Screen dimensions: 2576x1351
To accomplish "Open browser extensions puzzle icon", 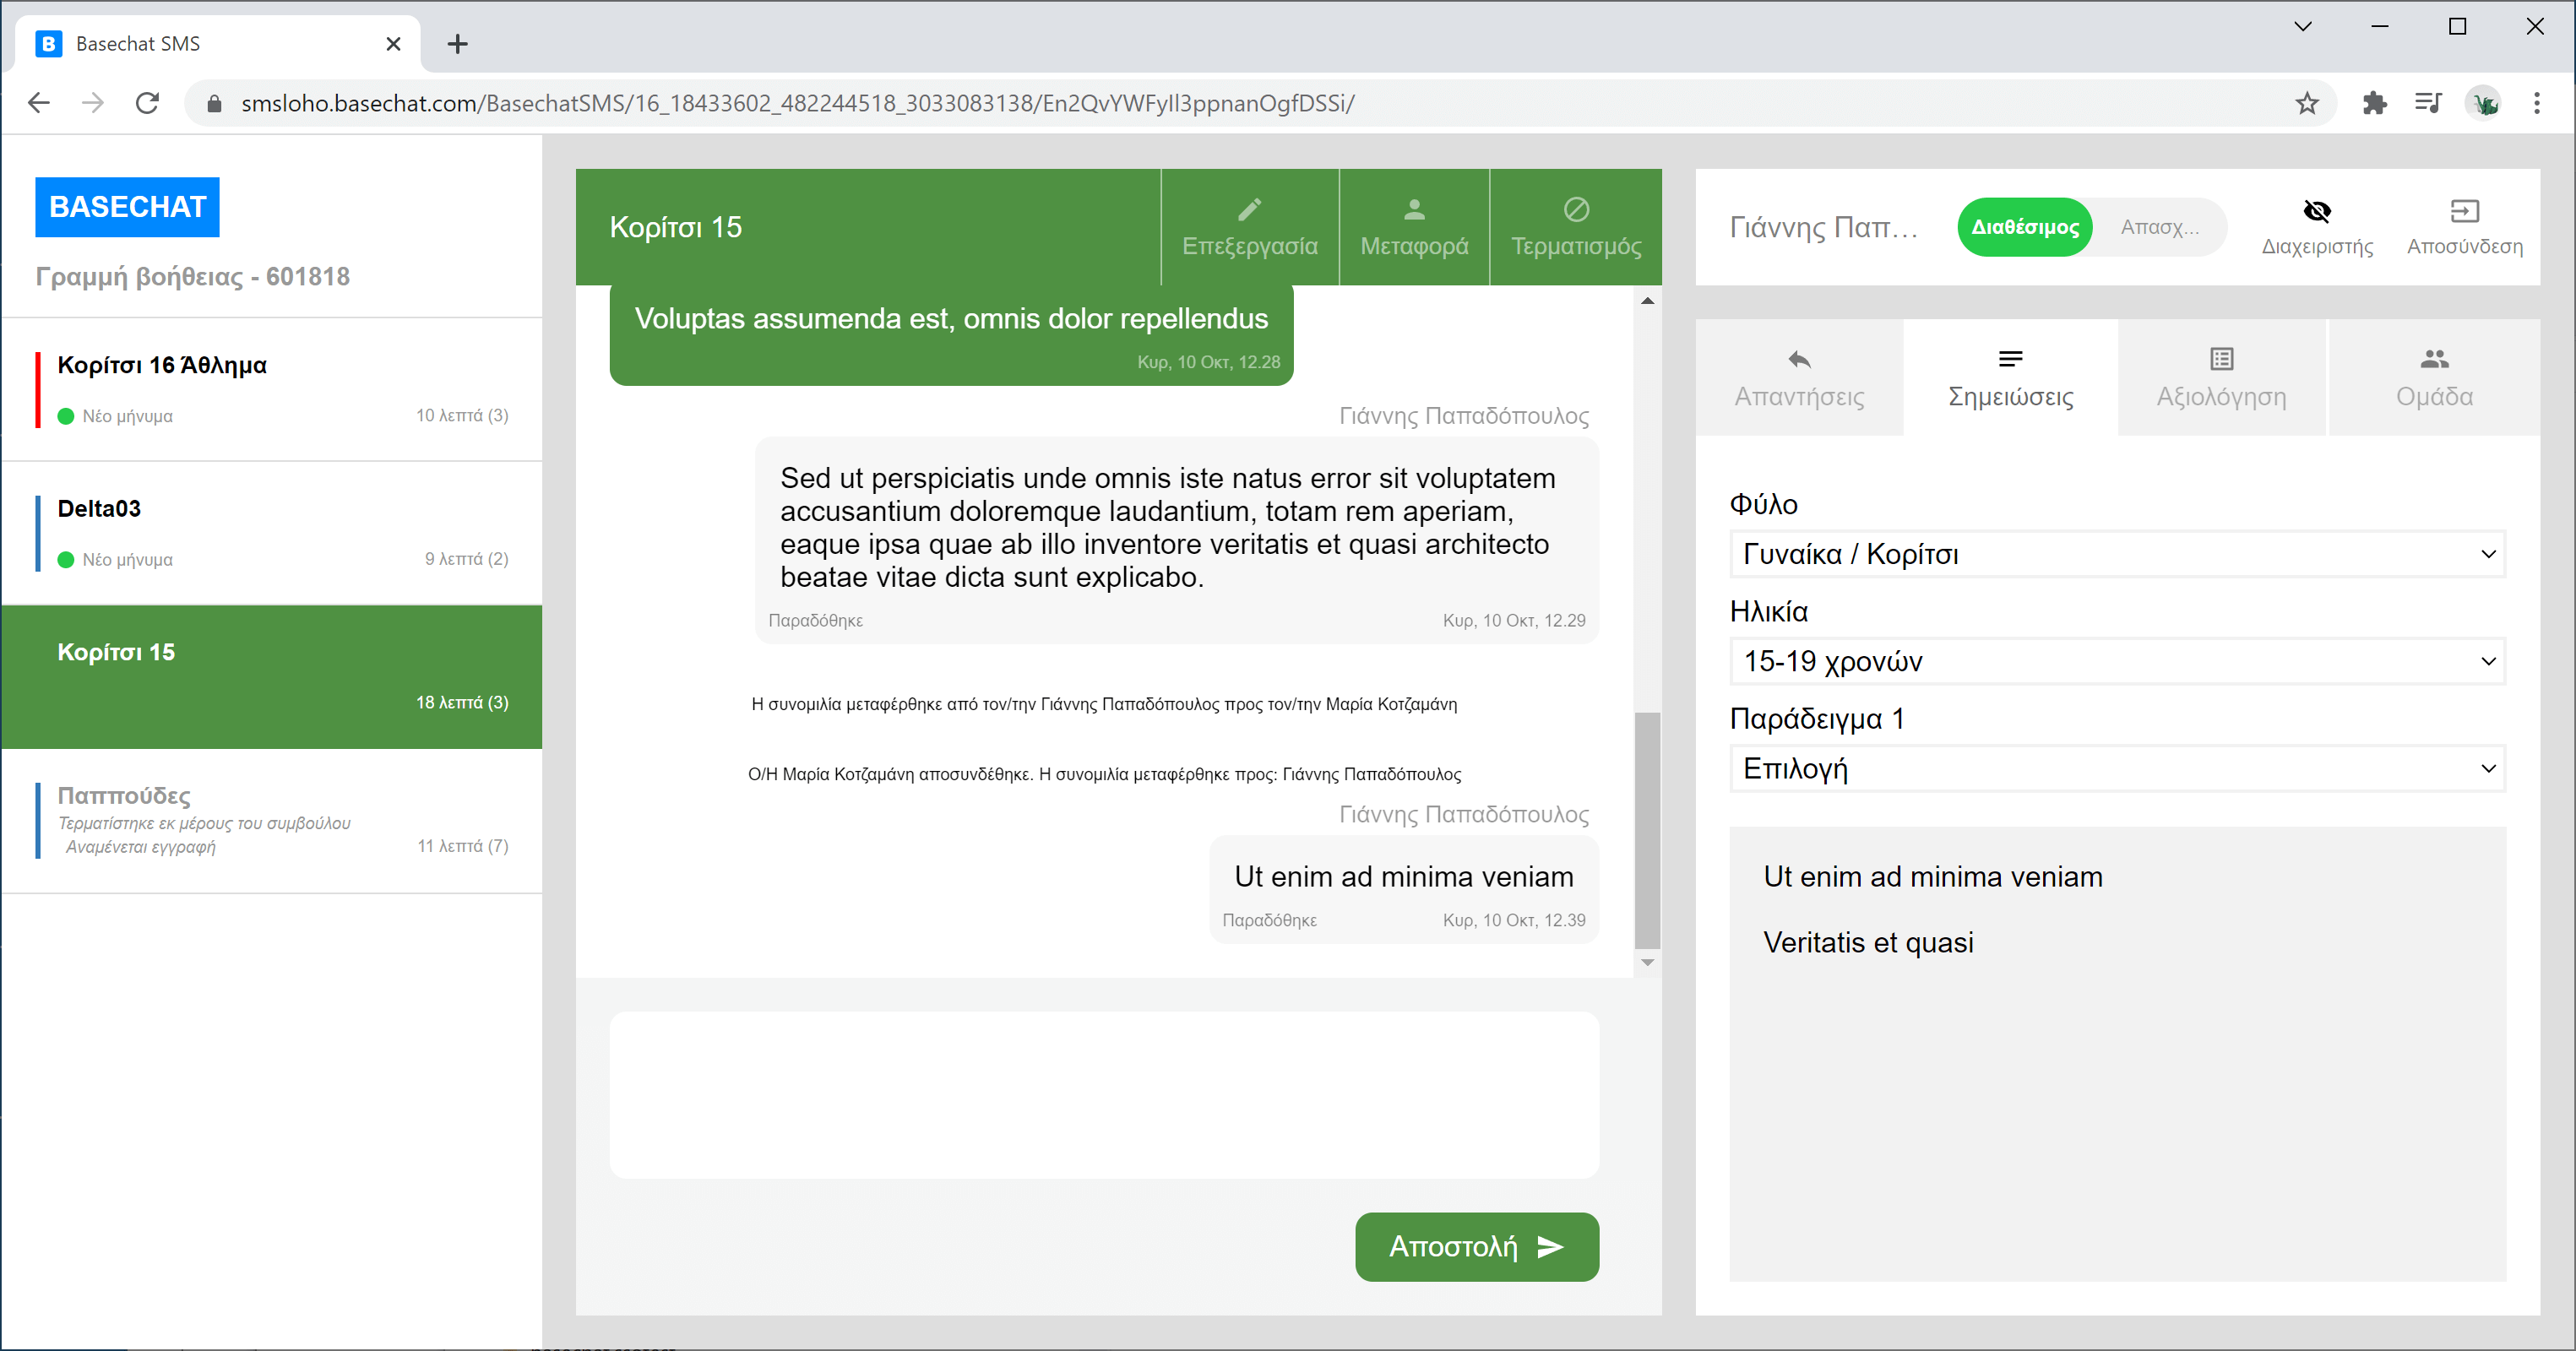I will (x=2374, y=103).
